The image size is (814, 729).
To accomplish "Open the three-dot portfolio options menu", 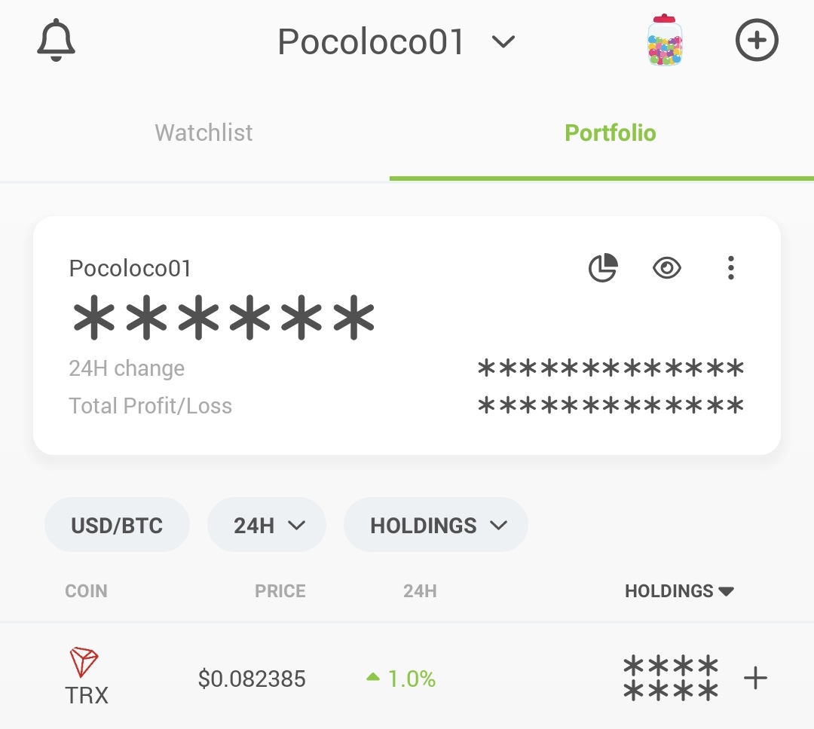I will (731, 268).
